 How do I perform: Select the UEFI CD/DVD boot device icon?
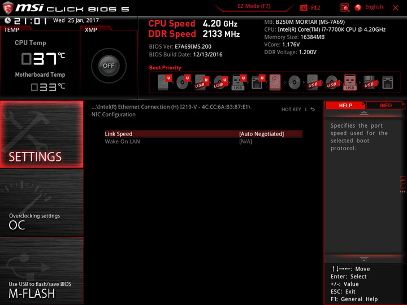coord(183,82)
